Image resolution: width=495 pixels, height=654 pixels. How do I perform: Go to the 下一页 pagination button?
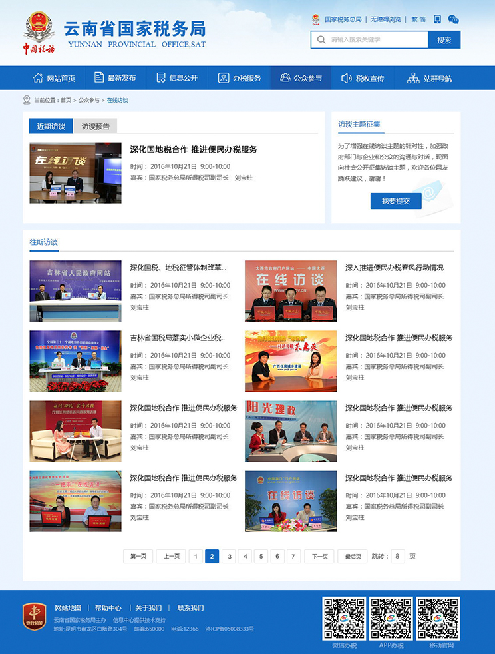(x=319, y=556)
